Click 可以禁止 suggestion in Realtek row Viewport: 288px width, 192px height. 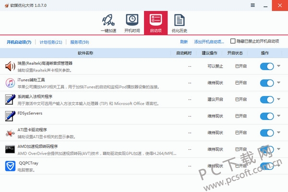pos(215,66)
